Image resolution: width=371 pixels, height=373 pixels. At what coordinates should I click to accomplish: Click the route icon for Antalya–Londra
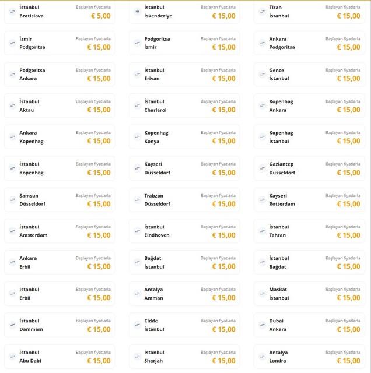click(262, 357)
